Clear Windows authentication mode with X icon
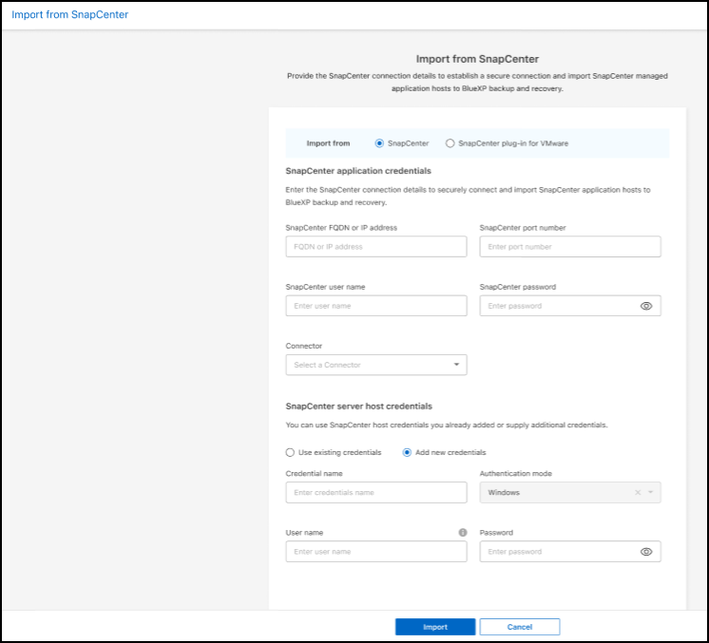 pyautogui.click(x=638, y=493)
